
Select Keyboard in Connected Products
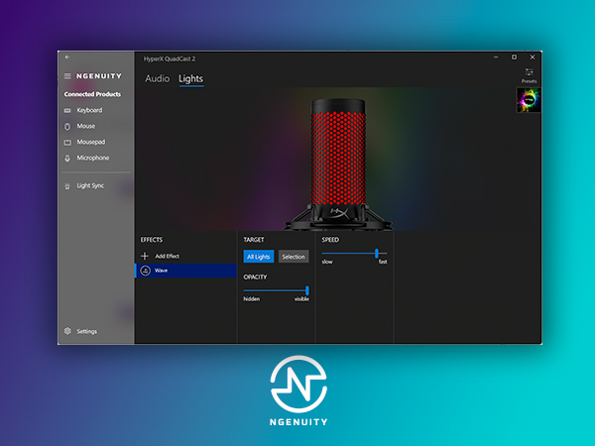(x=89, y=110)
